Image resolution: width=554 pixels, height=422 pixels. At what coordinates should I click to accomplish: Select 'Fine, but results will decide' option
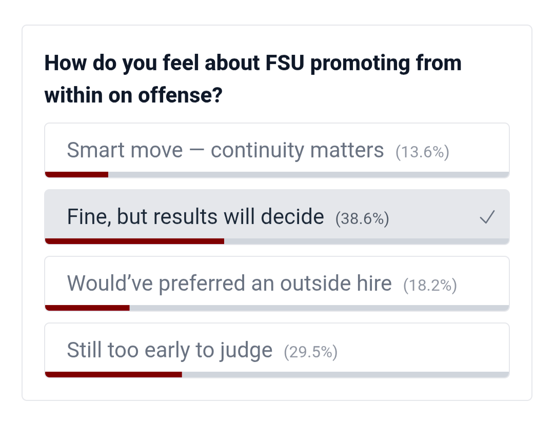point(195,217)
